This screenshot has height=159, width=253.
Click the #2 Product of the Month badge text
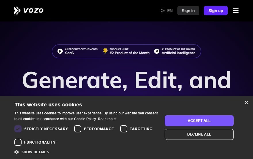tap(130, 53)
